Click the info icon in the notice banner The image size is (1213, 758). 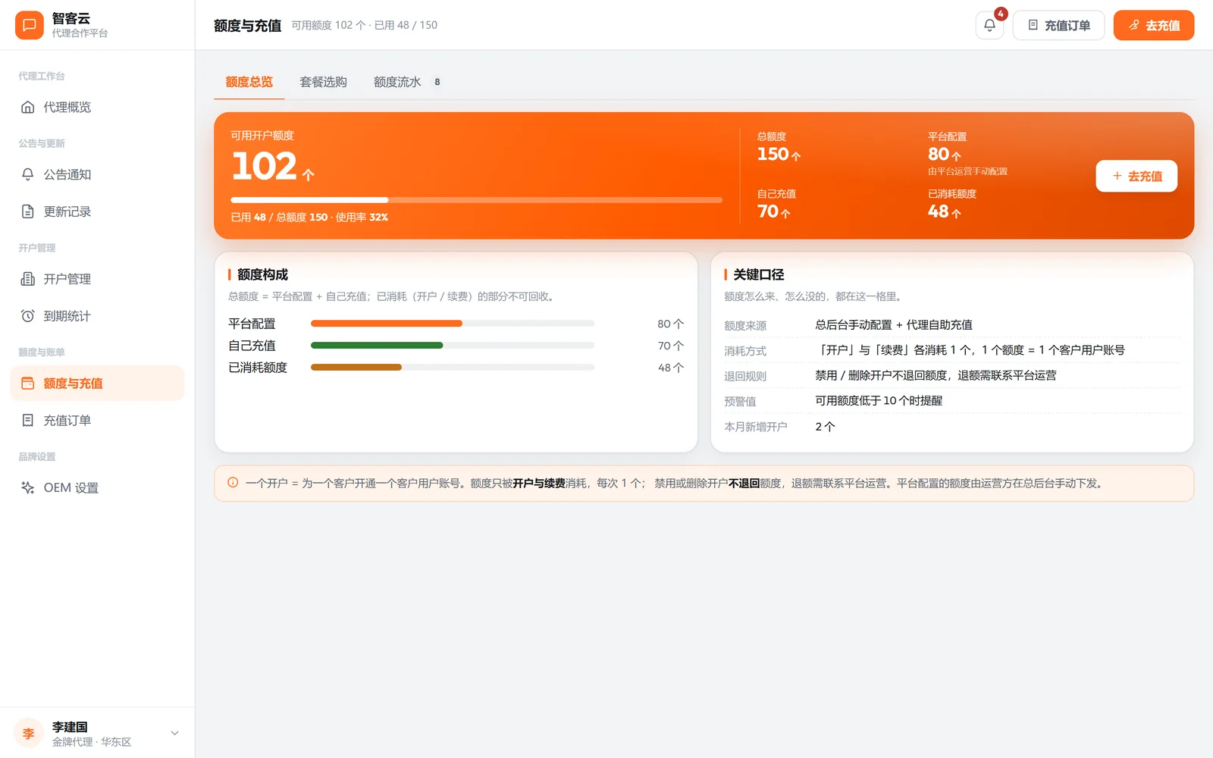click(233, 483)
